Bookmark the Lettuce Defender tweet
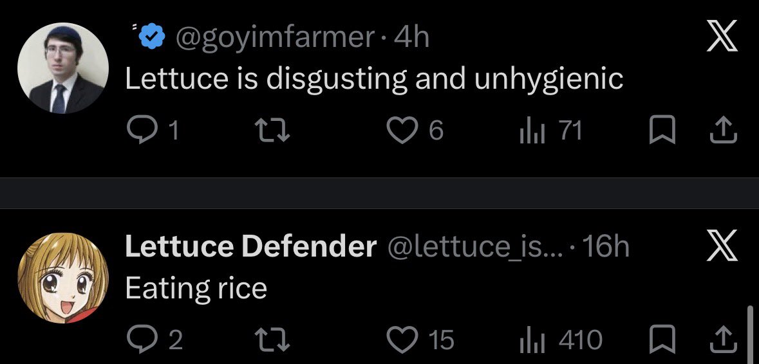 point(662,340)
